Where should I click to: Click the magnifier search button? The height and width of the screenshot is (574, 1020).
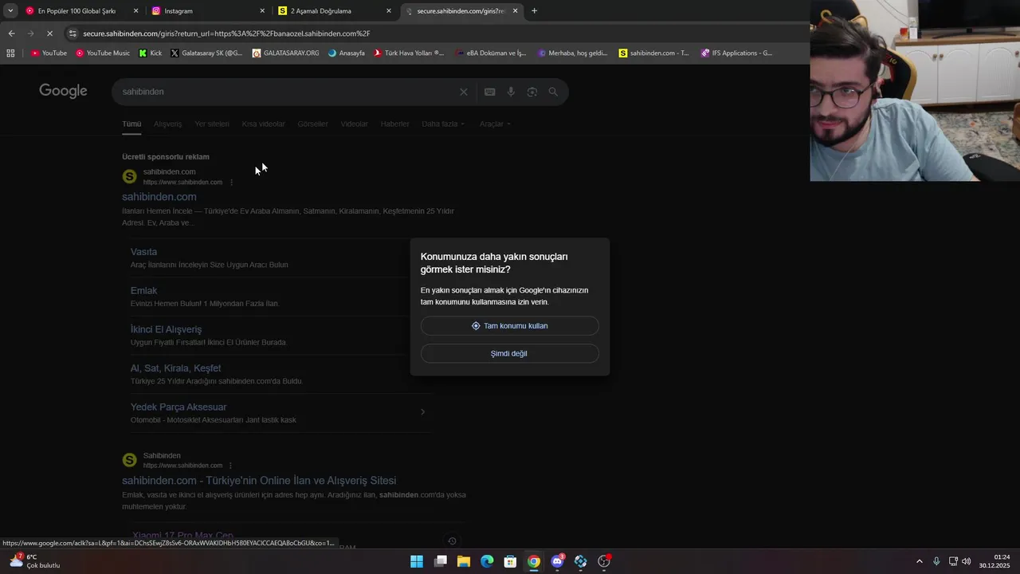click(553, 92)
